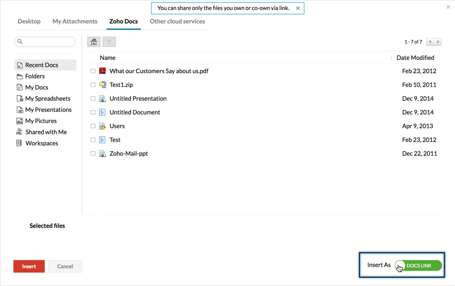Toggle the Insert As Docs Link switch
Viewport: 455px width, 286px height.
tap(418, 265)
